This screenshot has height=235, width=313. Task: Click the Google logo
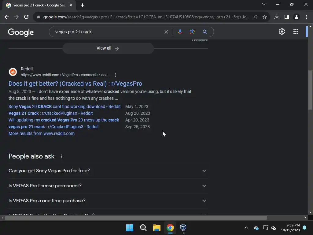click(21, 32)
